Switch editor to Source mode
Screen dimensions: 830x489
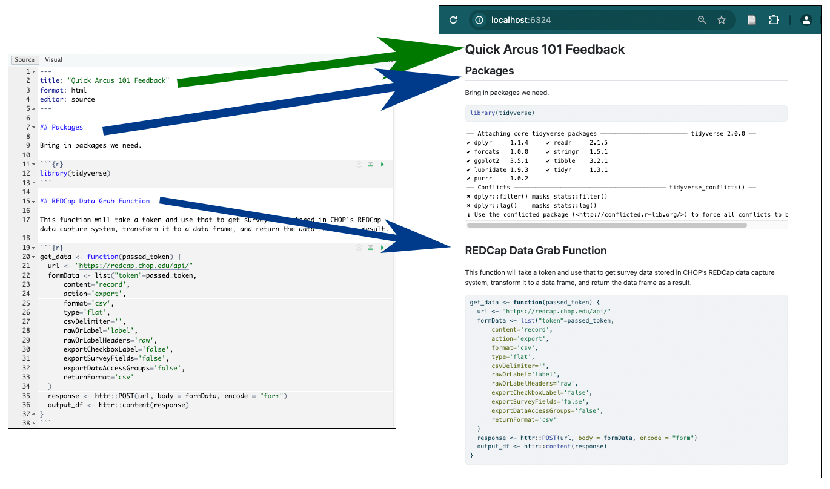[25, 60]
